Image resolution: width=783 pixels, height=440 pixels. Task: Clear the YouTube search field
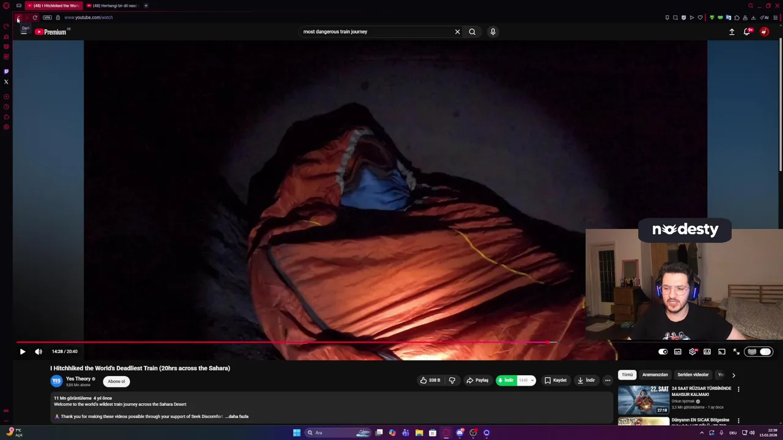point(457,32)
